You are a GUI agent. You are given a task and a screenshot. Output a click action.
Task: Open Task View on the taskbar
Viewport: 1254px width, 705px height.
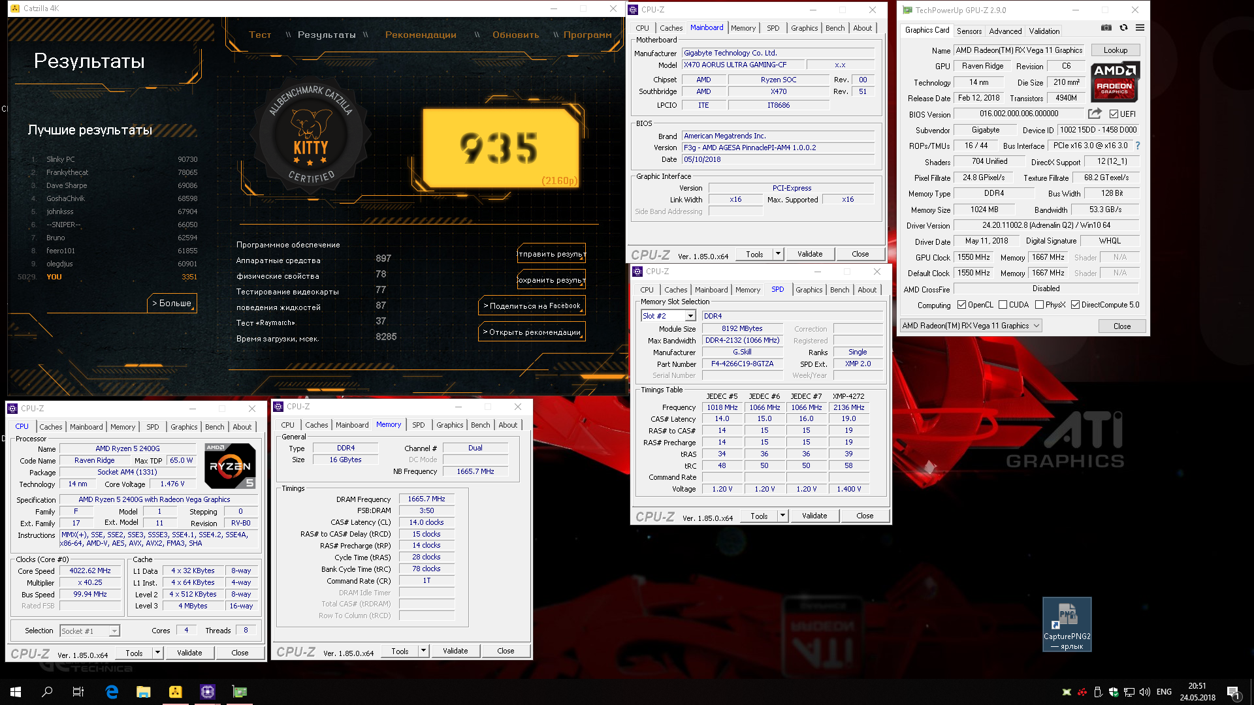pyautogui.click(x=78, y=692)
